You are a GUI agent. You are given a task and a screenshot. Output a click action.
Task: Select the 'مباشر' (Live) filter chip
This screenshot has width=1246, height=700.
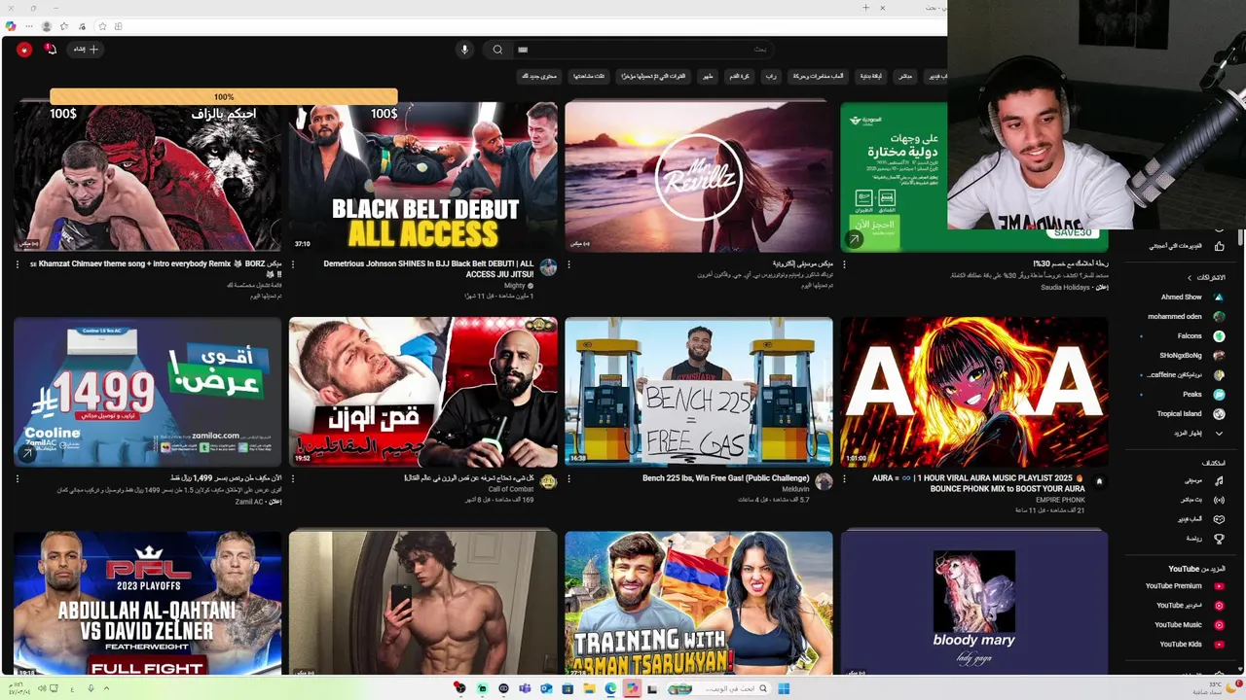pyautogui.click(x=905, y=76)
